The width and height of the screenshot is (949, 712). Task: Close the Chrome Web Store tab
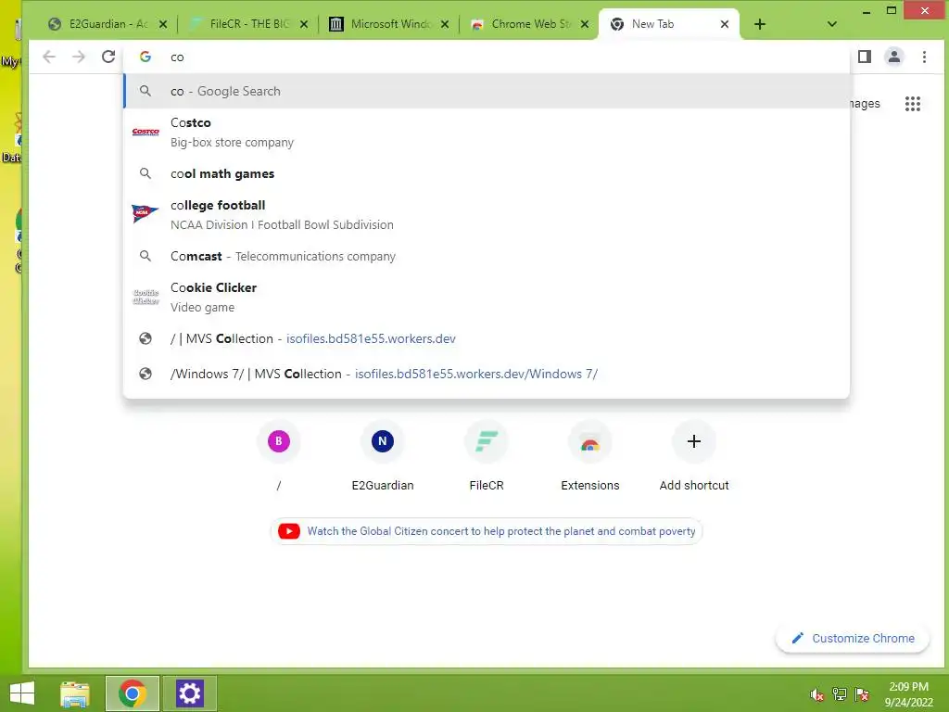tap(585, 24)
